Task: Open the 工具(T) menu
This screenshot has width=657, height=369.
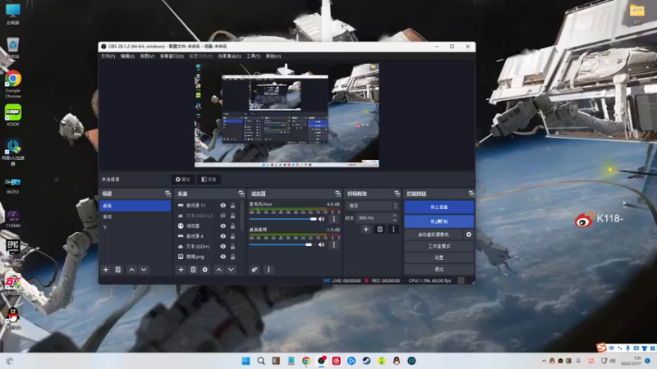Action: tap(254, 57)
